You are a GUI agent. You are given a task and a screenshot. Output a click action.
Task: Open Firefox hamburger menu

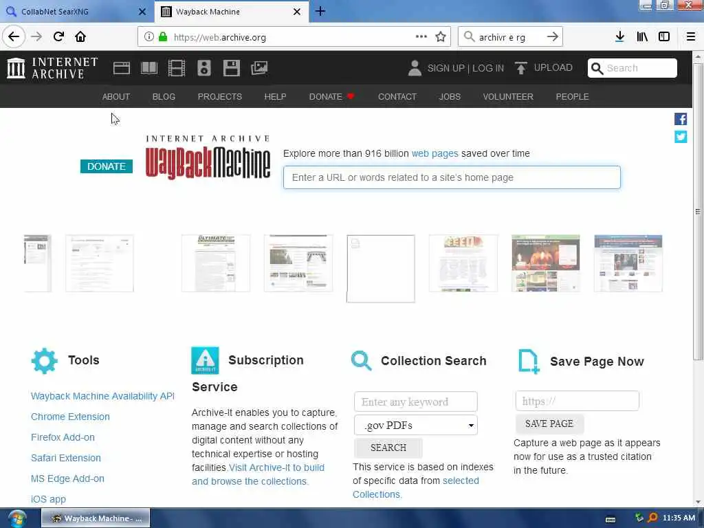(690, 37)
